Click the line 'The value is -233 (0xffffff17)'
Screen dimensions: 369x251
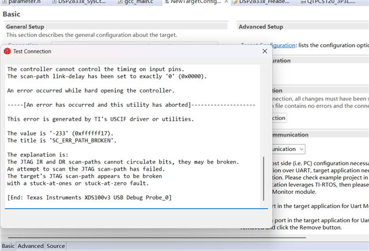(60, 133)
